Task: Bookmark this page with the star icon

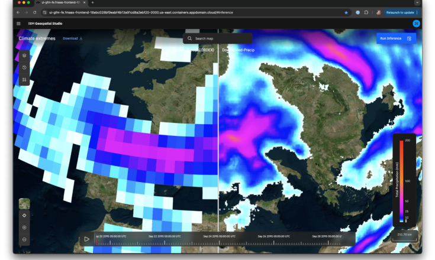Action: (346, 12)
